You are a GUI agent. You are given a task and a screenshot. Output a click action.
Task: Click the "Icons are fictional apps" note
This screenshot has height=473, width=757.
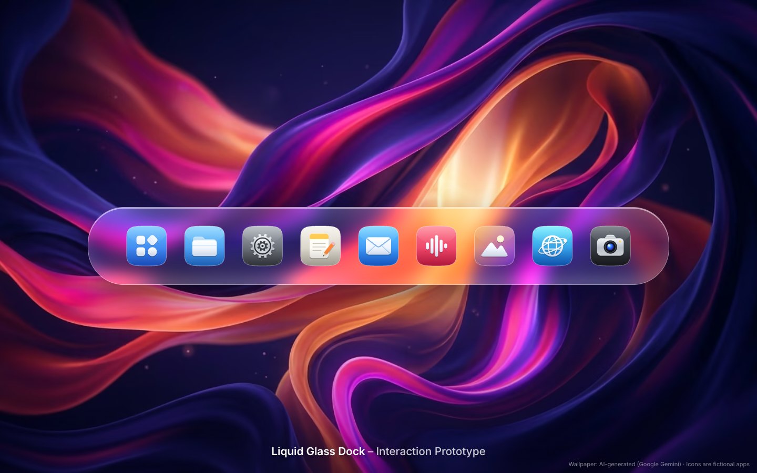coord(718,464)
